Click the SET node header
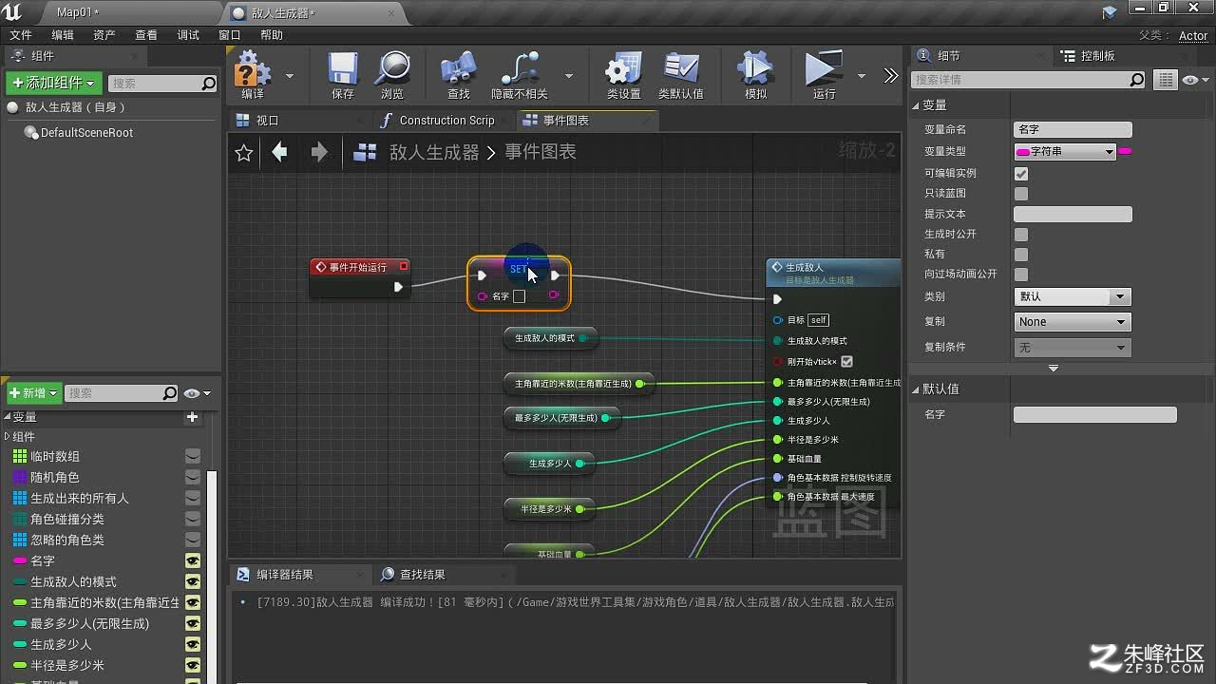This screenshot has width=1216, height=684. coord(519,268)
